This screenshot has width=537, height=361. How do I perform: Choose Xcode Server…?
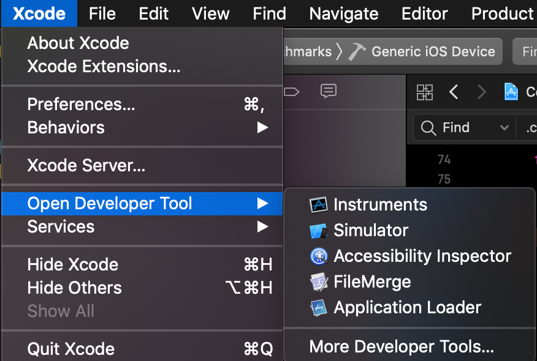point(142,165)
